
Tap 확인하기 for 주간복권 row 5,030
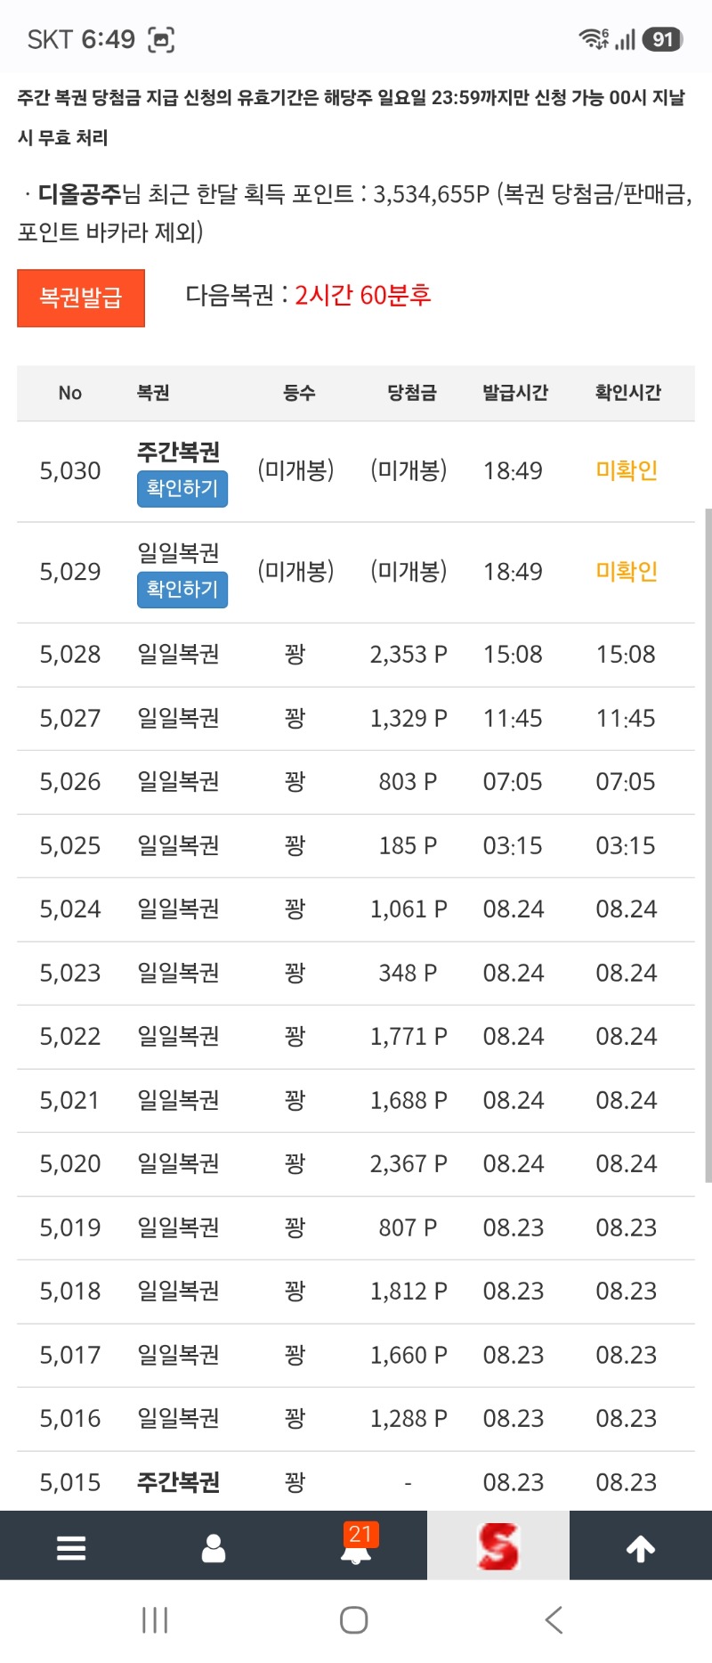pyautogui.click(x=182, y=489)
